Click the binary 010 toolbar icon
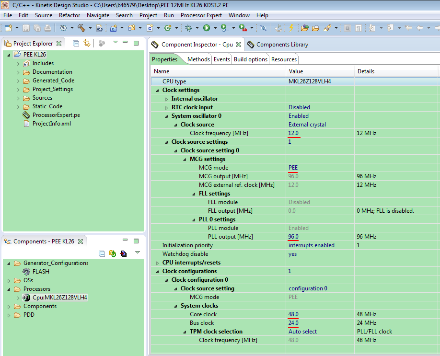440x356 pixels. [100, 28]
